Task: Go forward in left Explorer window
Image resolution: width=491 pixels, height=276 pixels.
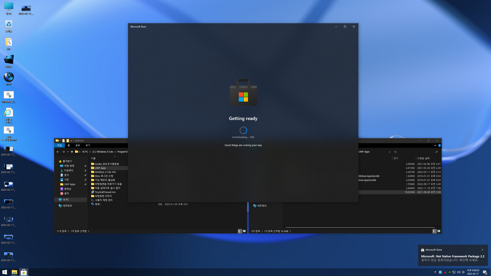Action: (63, 152)
